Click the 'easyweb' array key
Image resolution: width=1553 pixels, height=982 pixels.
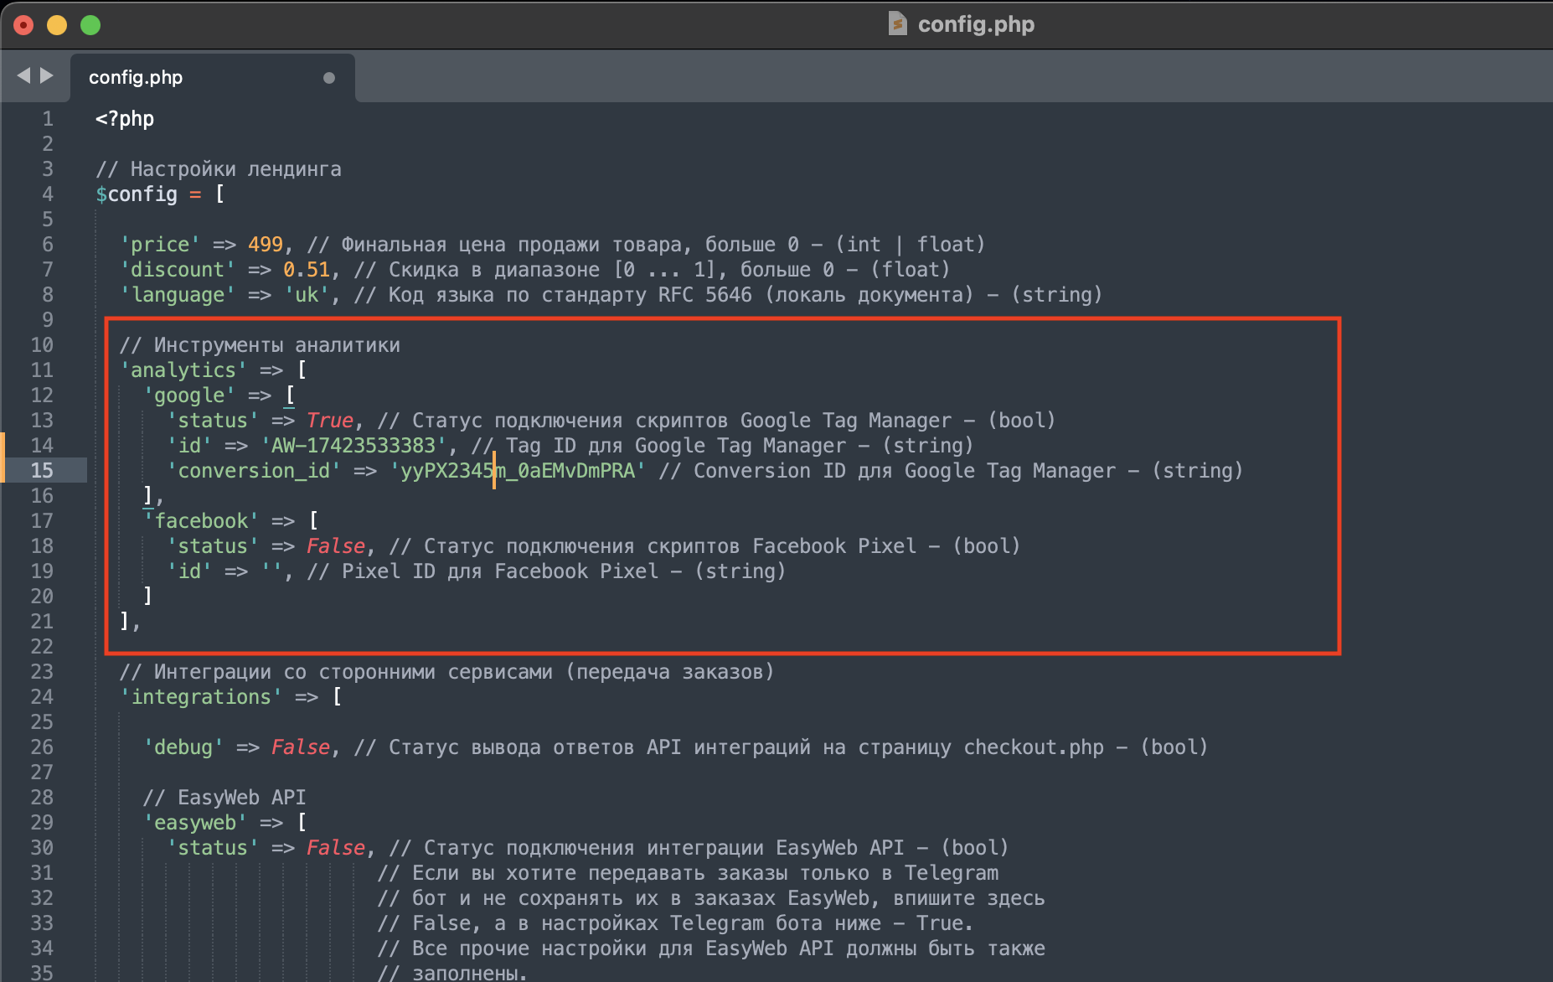tap(195, 823)
